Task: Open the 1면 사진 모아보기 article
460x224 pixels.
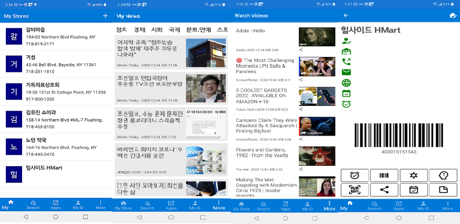Action: click(171, 187)
